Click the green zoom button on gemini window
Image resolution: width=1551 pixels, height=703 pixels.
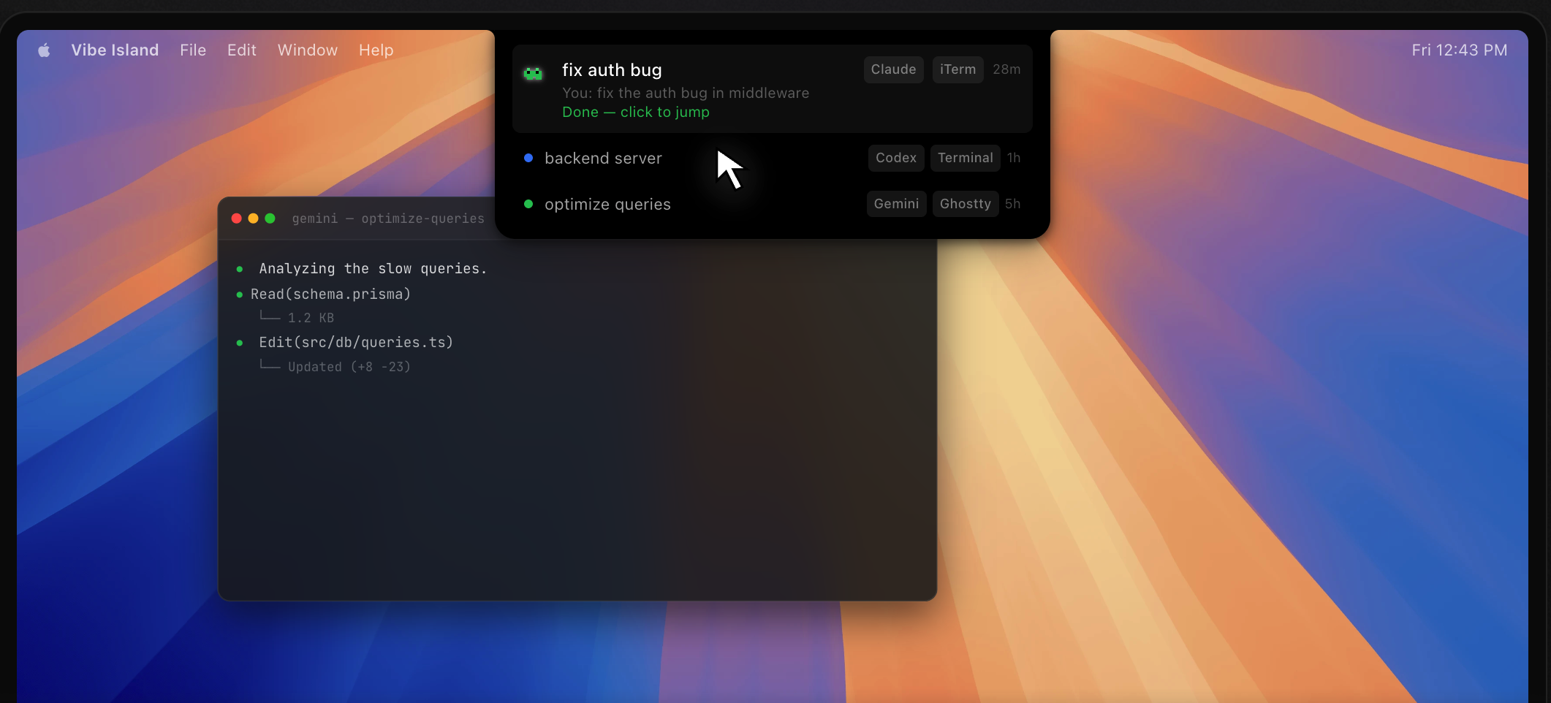(x=270, y=218)
